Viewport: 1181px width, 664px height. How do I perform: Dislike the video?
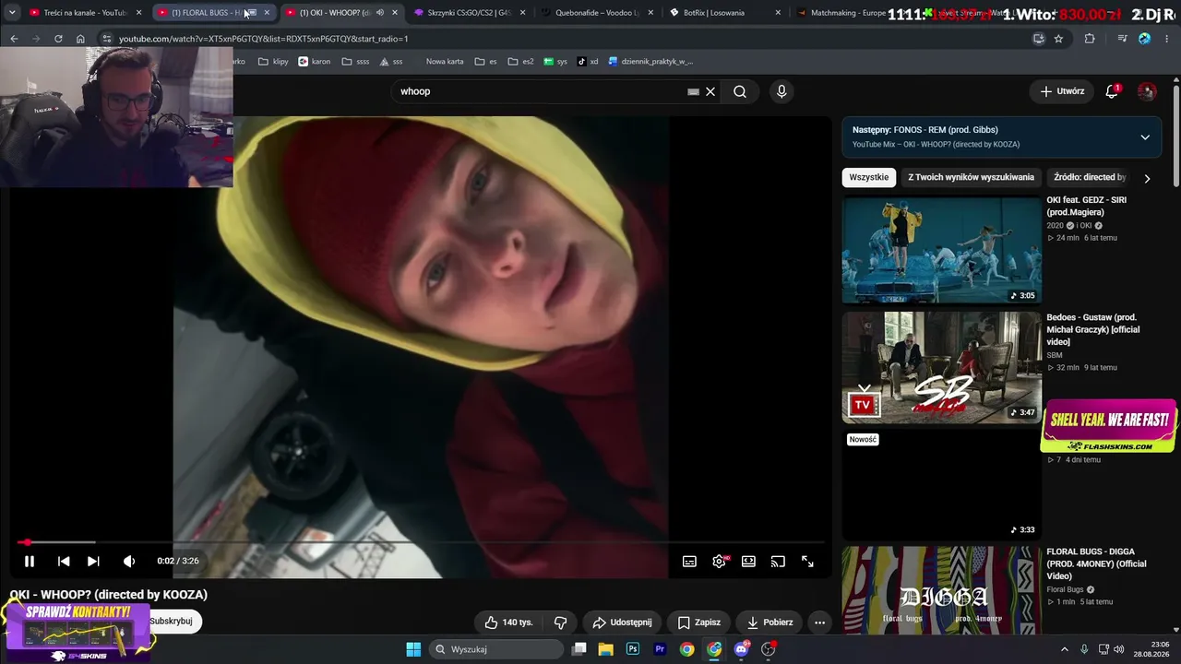[560, 622]
